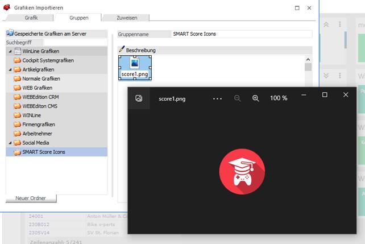
Task: Click the SMART Score Icons folder icon
Action: coord(17,152)
